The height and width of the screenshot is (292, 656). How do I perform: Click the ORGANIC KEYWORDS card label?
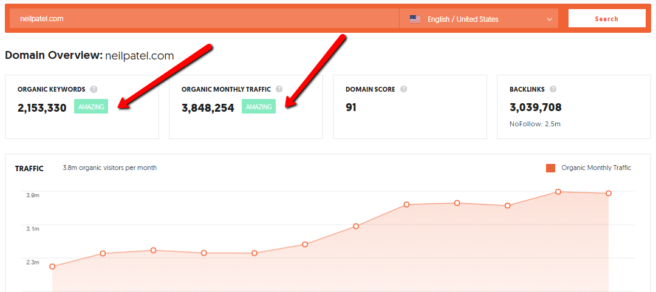52,89
